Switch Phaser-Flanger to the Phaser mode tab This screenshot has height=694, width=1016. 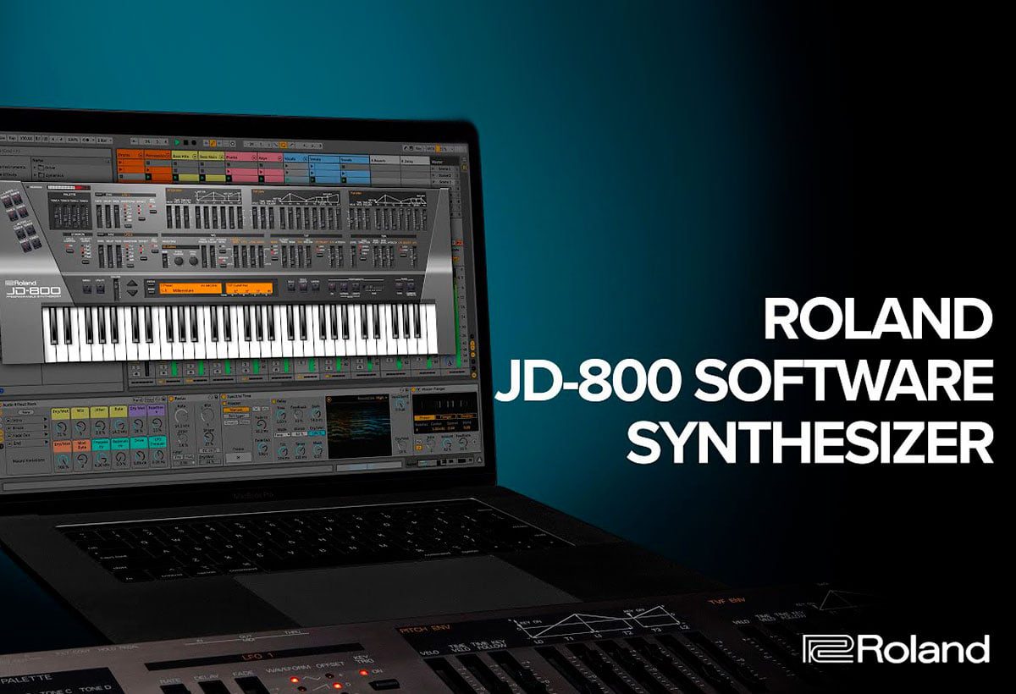pyautogui.click(x=422, y=417)
